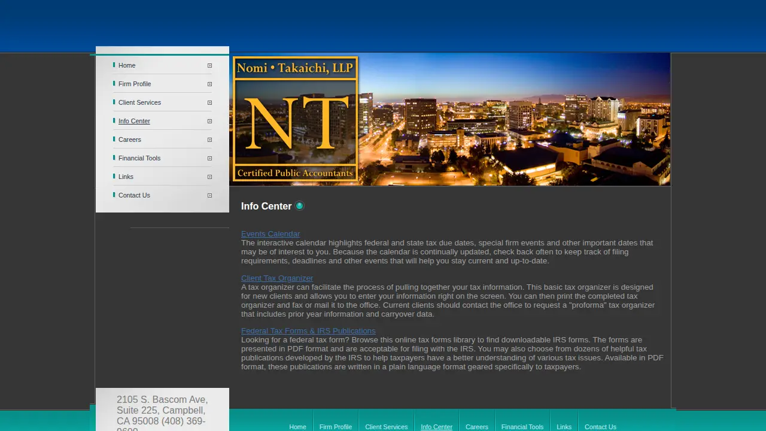
Task: Follow the Federal Tax Forms & IRS Publications link
Action: (308, 331)
